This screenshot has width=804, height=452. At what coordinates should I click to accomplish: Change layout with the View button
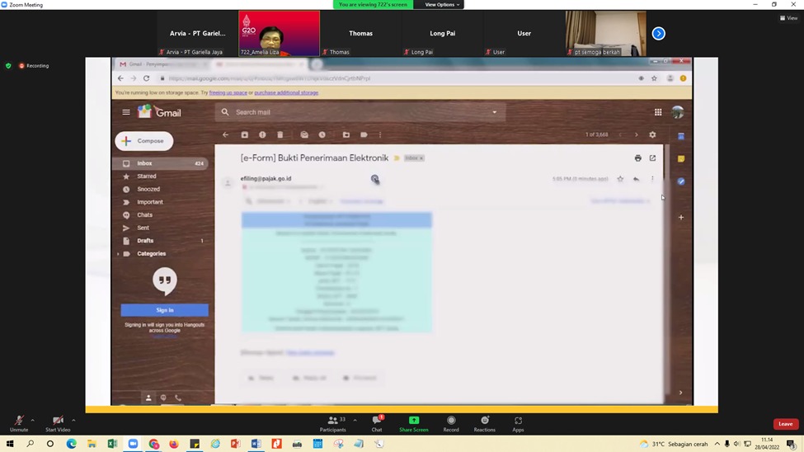(x=788, y=17)
